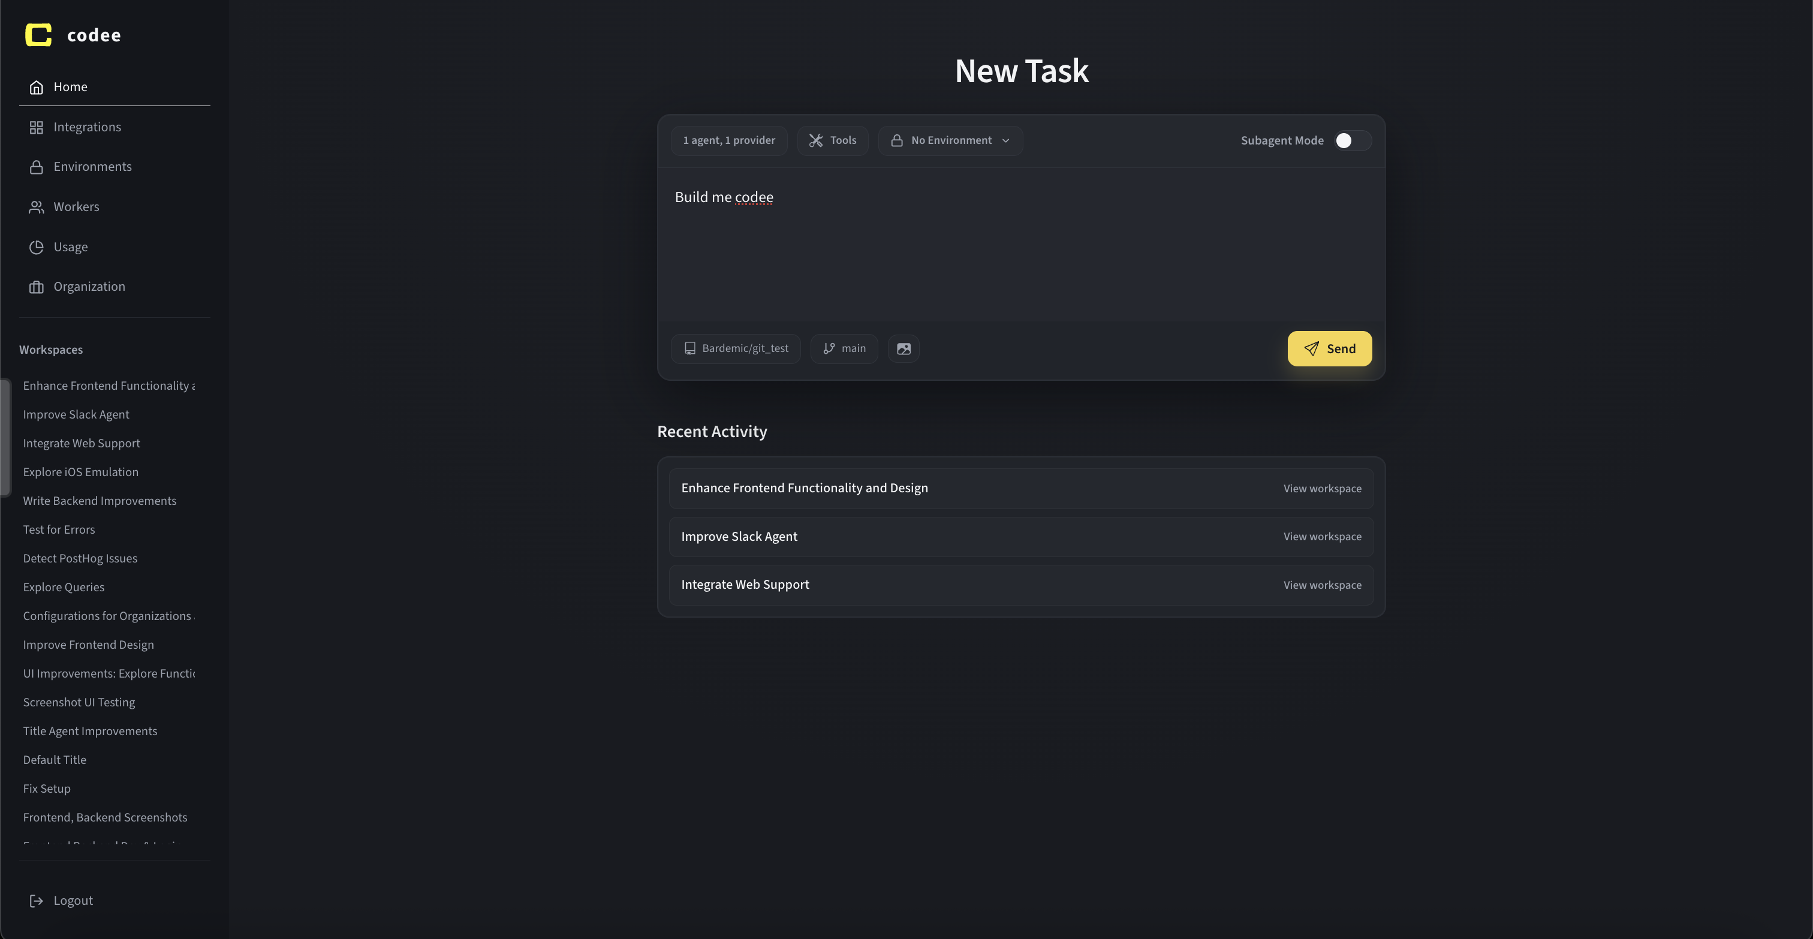Click the Organization briefcase icon
The height and width of the screenshot is (939, 1813).
pyautogui.click(x=37, y=287)
